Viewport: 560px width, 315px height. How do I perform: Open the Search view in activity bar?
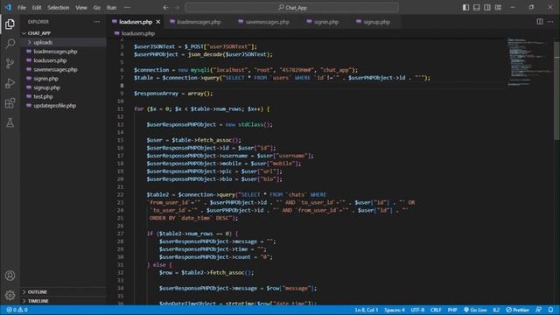click(x=10, y=44)
